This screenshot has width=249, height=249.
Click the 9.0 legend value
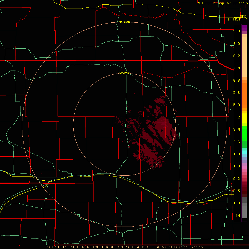[x=237, y=44]
